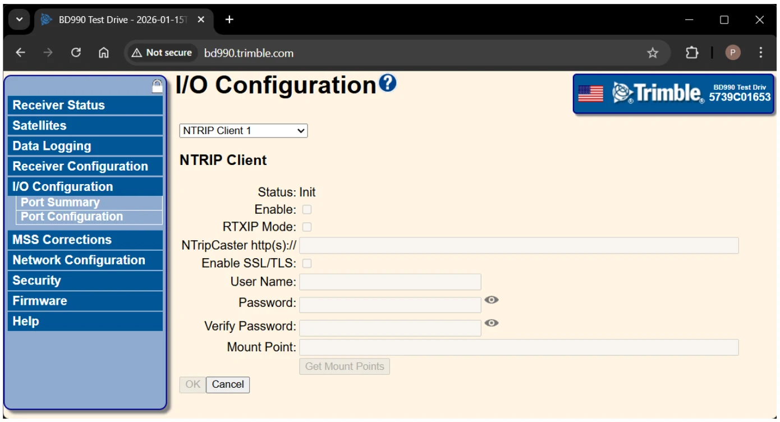
Task: Open the Port Configuration submenu item
Action: 89,217
